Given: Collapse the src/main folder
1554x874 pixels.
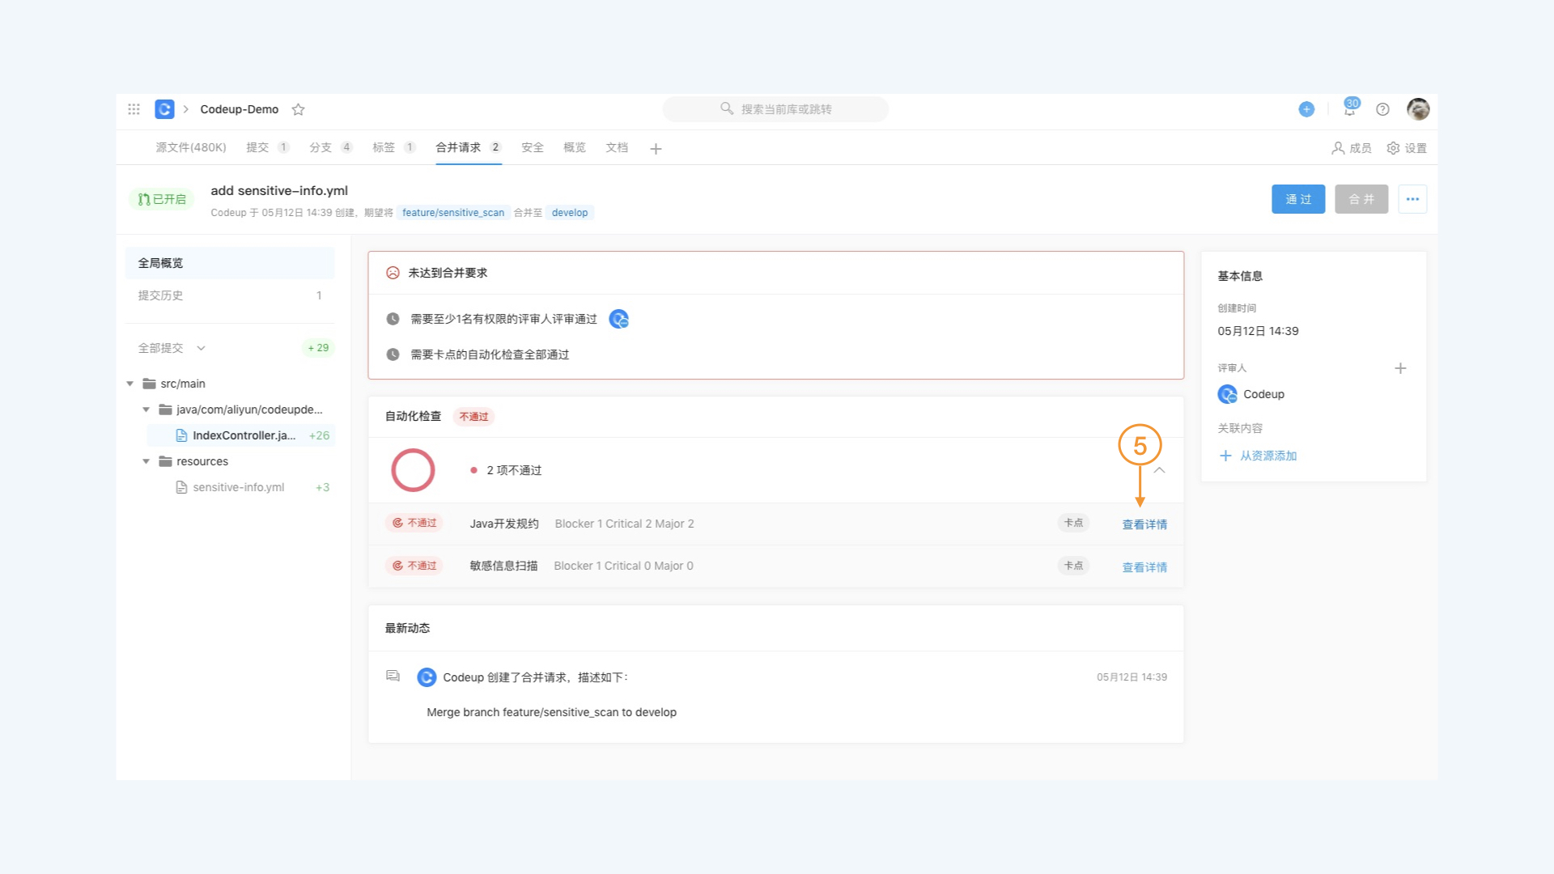Looking at the screenshot, I should click(x=129, y=384).
